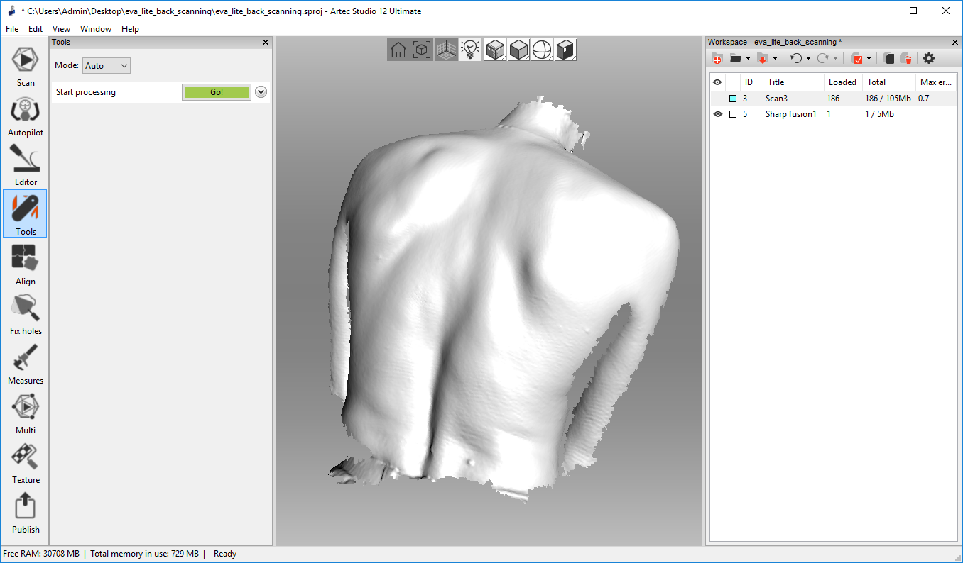Expand the undo history dropdown arrow

click(808, 59)
